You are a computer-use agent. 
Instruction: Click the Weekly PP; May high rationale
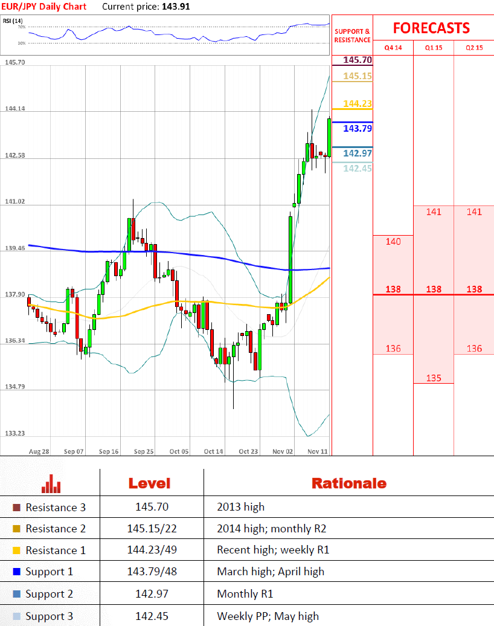[x=268, y=616]
